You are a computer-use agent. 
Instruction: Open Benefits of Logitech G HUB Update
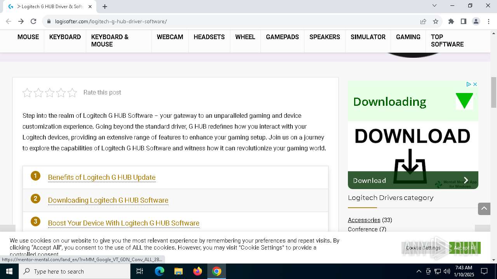point(102,177)
